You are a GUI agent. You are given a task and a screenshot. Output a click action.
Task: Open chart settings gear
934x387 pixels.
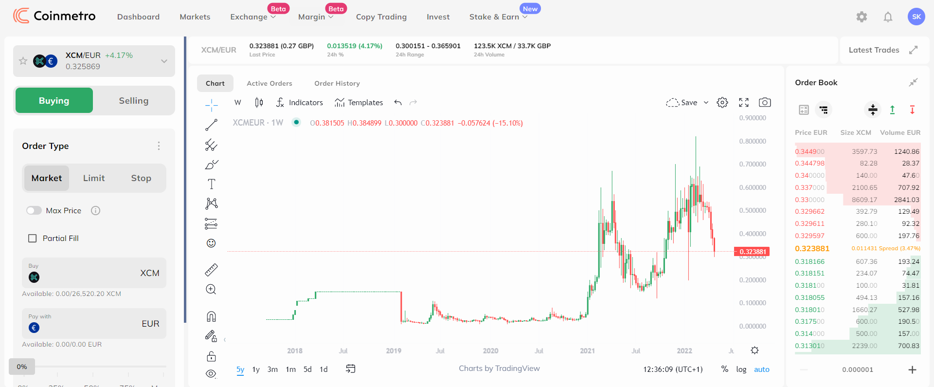tap(722, 102)
